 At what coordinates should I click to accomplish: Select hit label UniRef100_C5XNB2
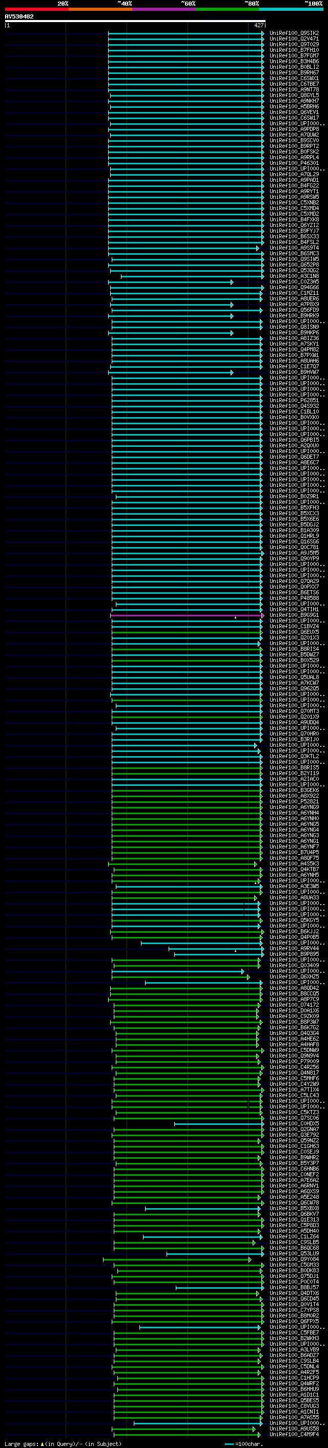point(294,203)
